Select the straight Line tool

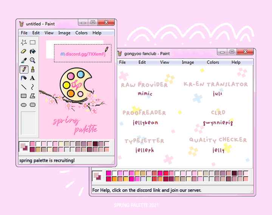[x=24, y=87]
